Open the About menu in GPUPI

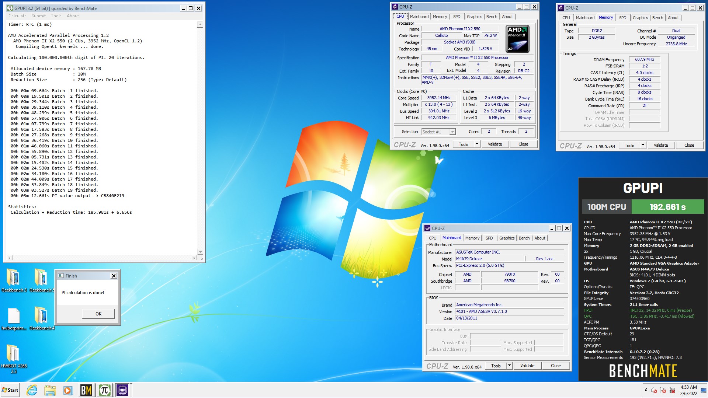coord(73,16)
